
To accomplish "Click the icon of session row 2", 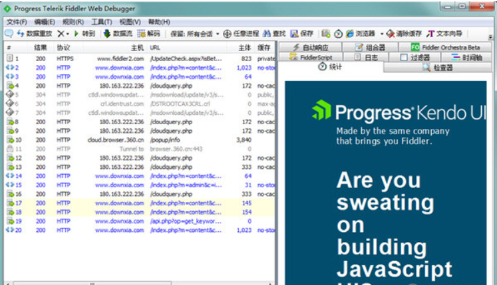I will (9, 68).
